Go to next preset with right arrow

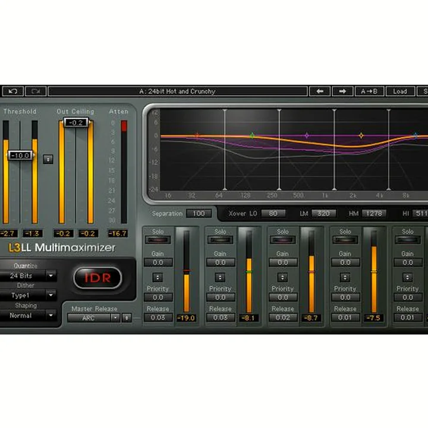tap(342, 92)
